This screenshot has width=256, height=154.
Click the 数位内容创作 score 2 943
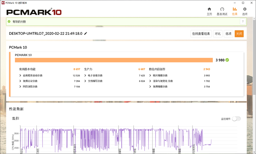tap(207, 69)
